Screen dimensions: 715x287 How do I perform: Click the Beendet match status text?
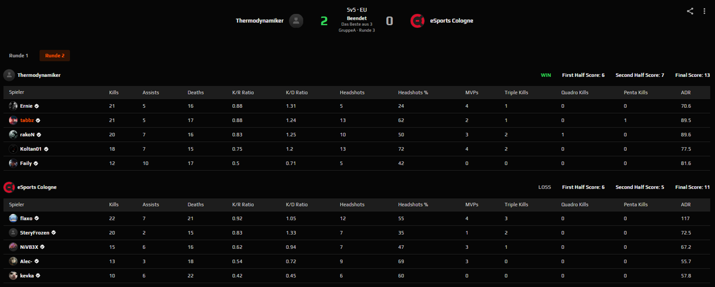click(357, 18)
